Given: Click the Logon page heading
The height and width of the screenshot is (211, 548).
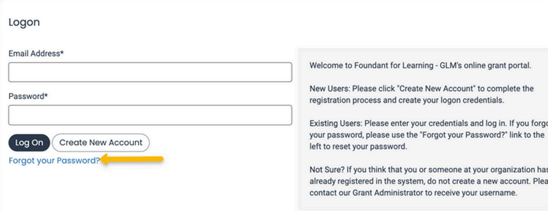Looking at the screenshot, I should [24, 22].
